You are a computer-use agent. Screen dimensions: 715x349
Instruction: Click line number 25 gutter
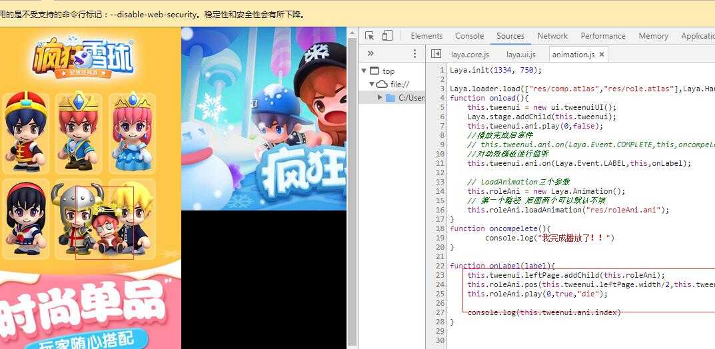coord(440,294)
